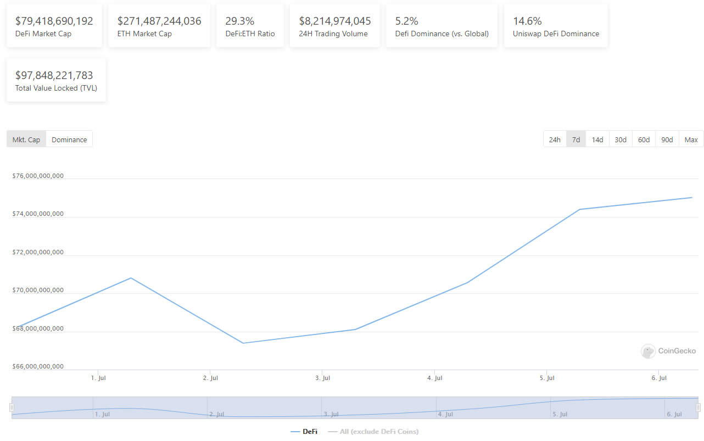Click the Total Value Locked (TVL) card

coord(56,81)
